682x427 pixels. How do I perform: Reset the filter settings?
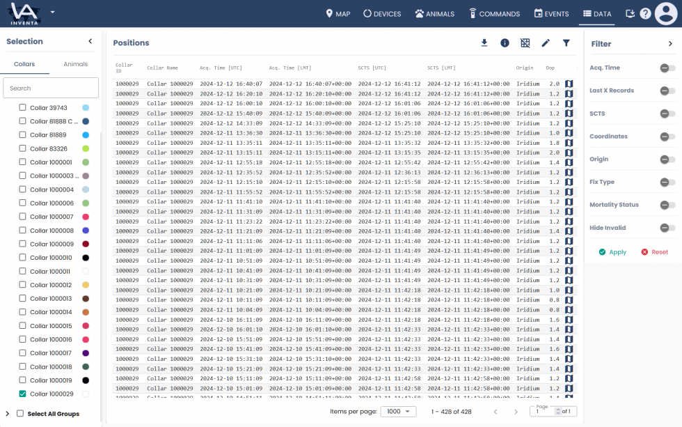click(654, 252)
